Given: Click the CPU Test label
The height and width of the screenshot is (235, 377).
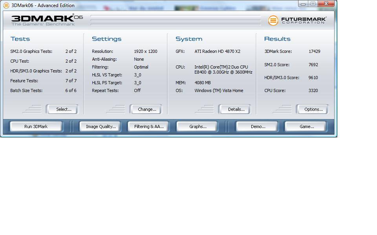Looking at the screenshot, I should [20, 61].
